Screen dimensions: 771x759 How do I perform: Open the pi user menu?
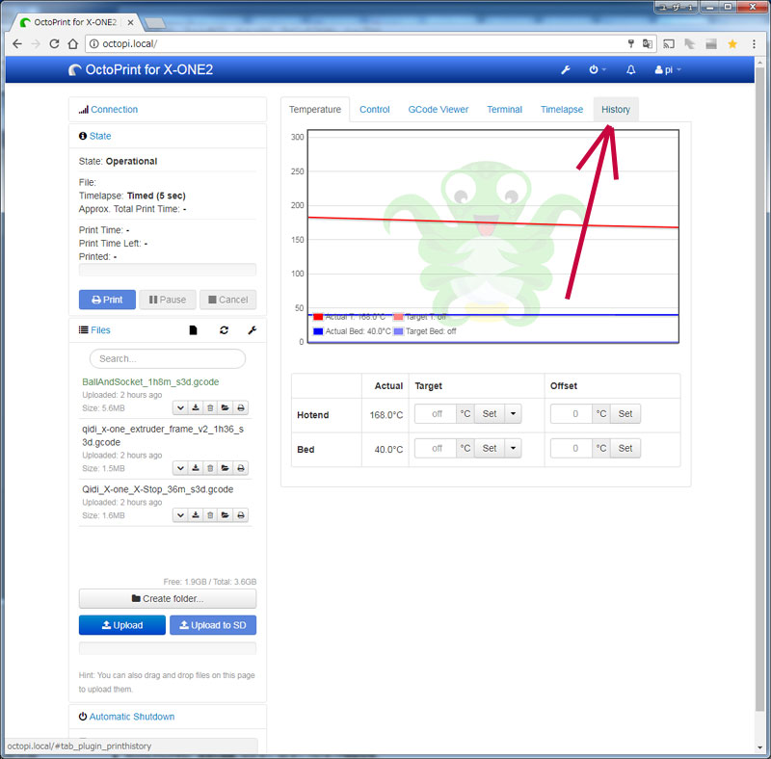pos(668,69)
